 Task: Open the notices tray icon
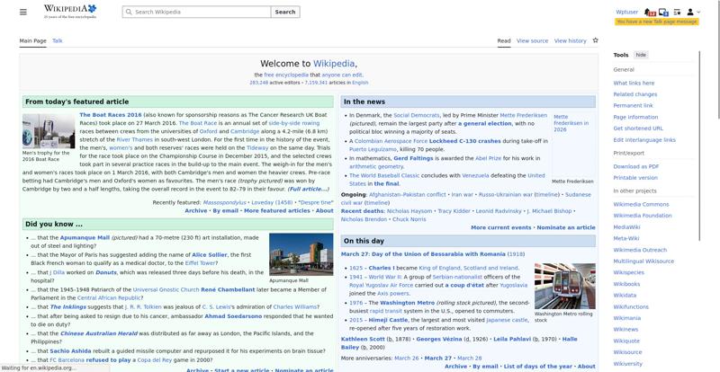(664, 12)
